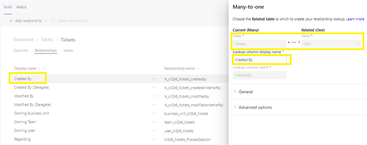Click the Delete relationship trash icon

pyautogui.click(x=53, y=21)
